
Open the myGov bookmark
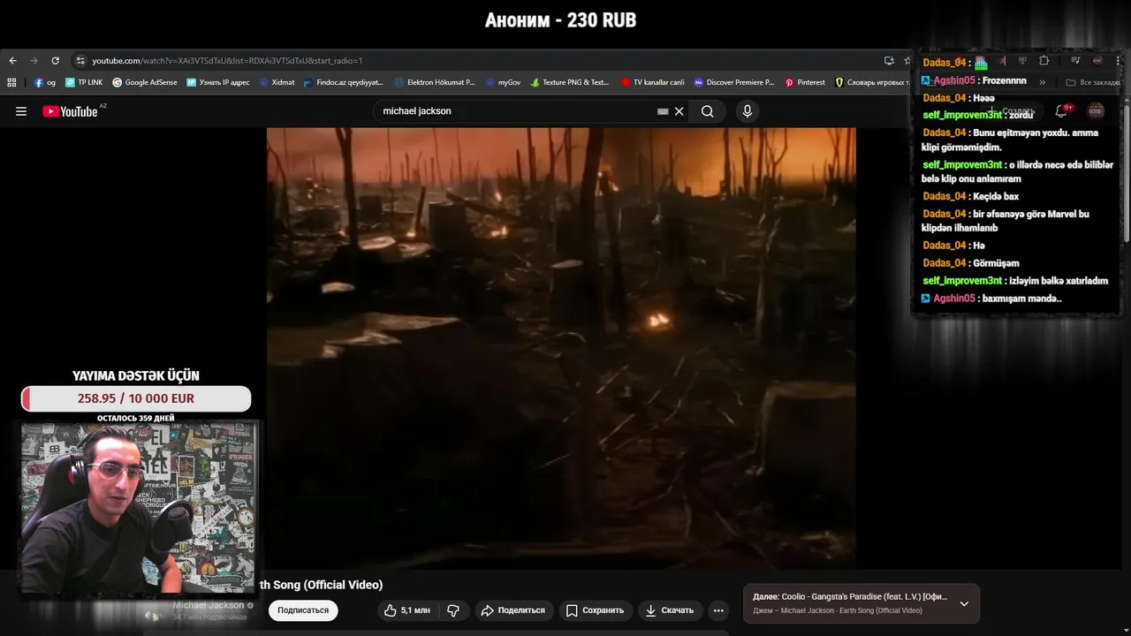(x=503, y=82)
